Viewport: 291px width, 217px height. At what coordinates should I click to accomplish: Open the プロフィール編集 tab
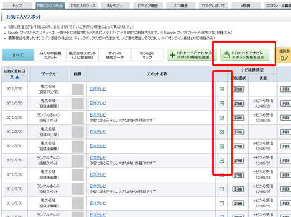coord(278,6)
